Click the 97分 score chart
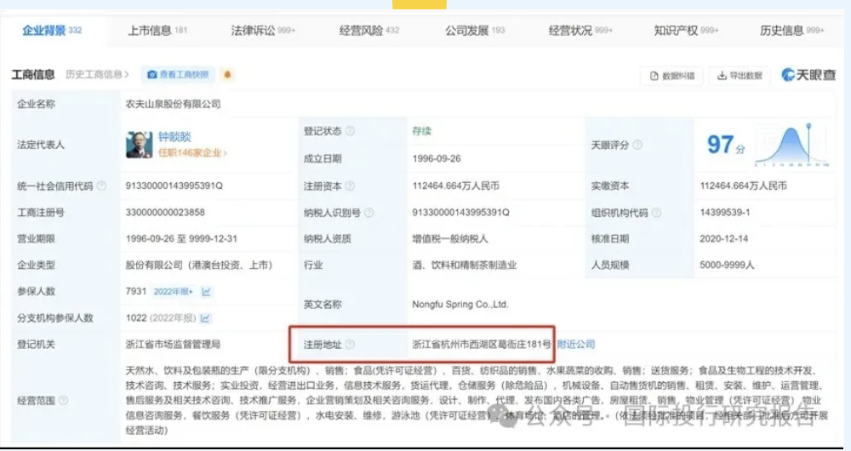Image resolution: width=851 pixels, height=451 pixels. point(791,145)
